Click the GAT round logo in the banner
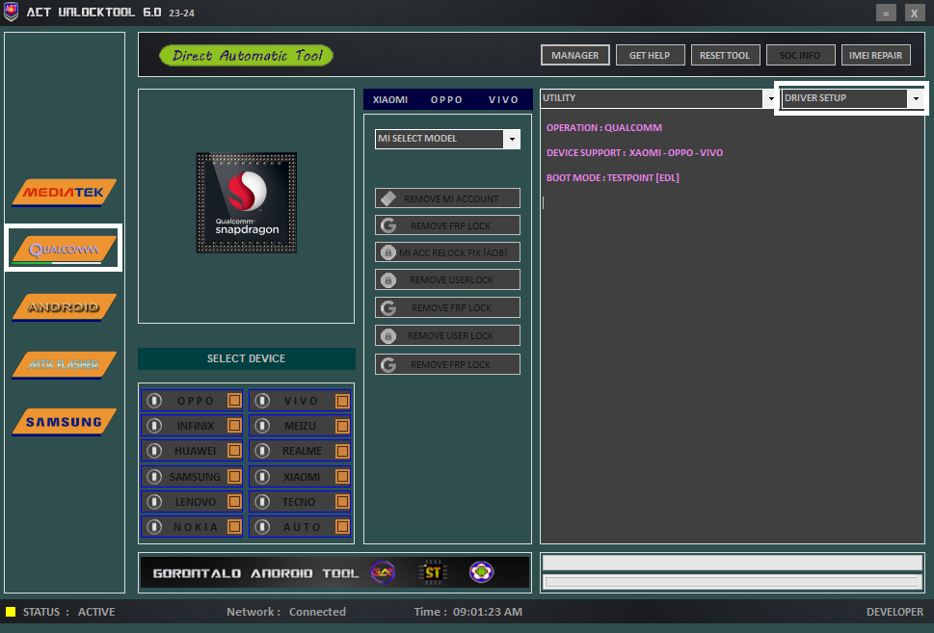The image size is (934, 633). [x=383, y=573]
